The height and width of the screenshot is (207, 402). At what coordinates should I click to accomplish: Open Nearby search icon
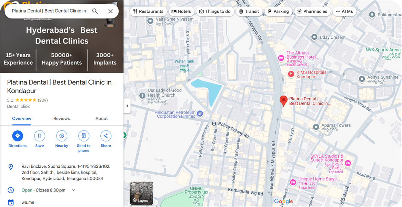(x=62, y=136)
